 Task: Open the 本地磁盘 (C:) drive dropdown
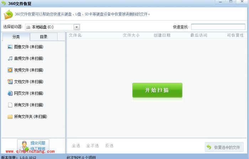pos(52,27)
